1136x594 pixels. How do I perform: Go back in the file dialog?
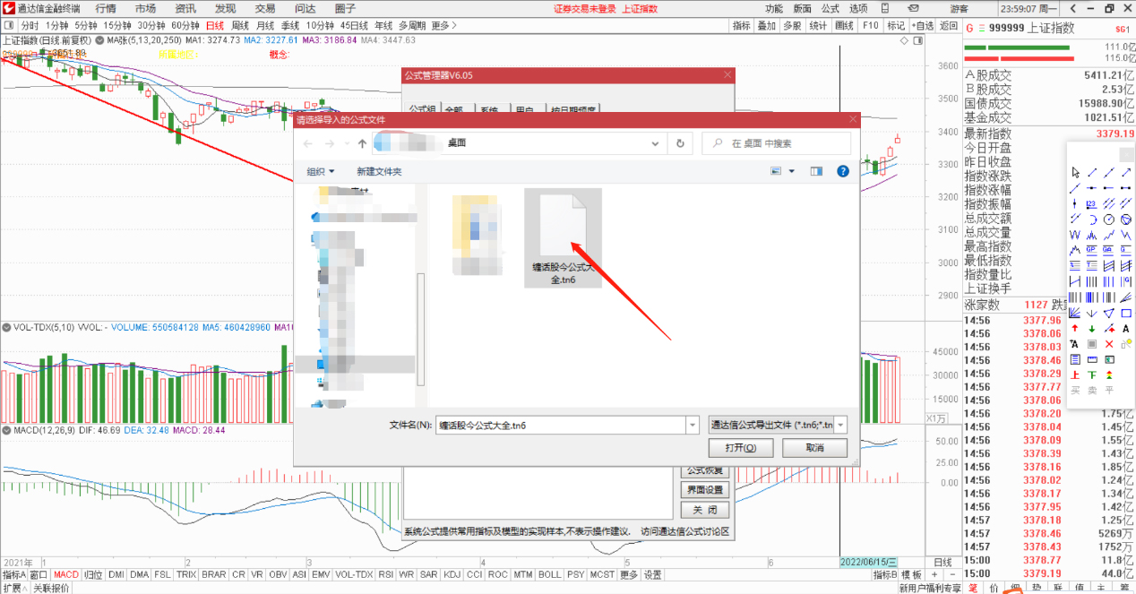[308, 143]
